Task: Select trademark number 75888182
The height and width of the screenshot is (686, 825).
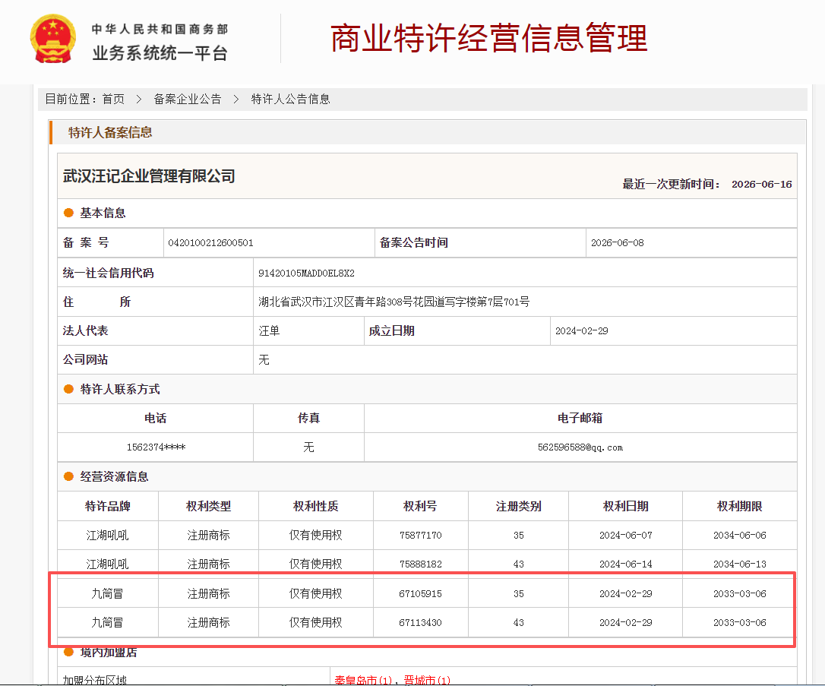Action: [420, 564]
